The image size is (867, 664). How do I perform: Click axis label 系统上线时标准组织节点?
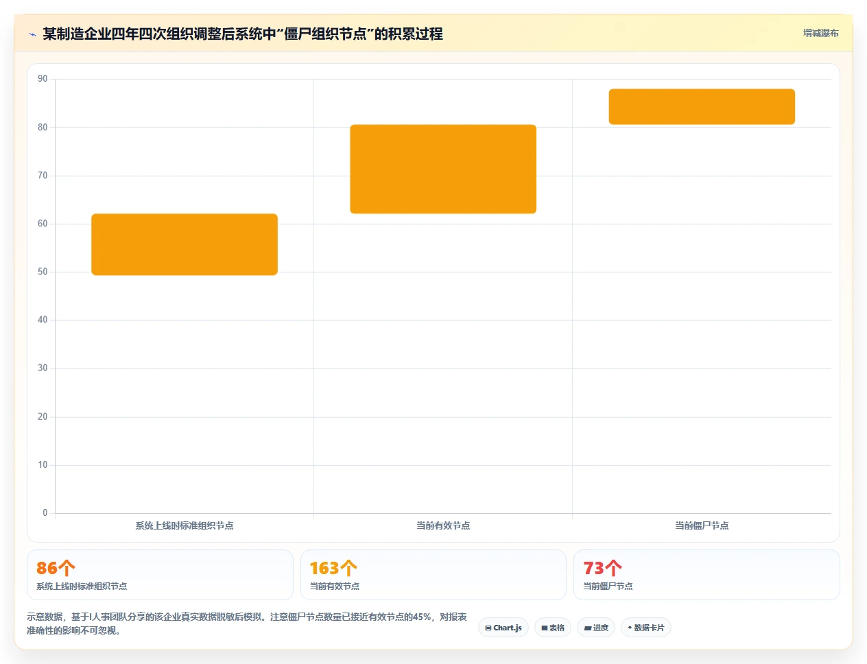[x=185, y=525]
